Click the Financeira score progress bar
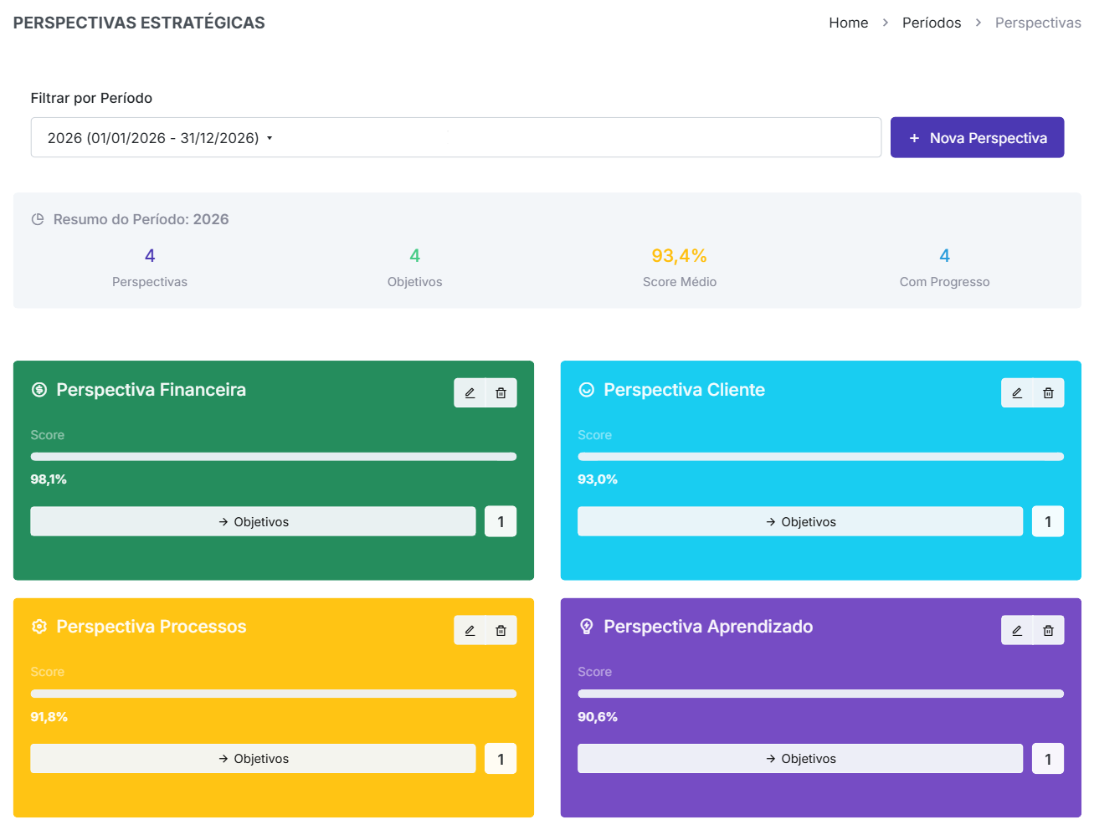The height and width of the screenshot is (835, 1094). pos(274,457)
